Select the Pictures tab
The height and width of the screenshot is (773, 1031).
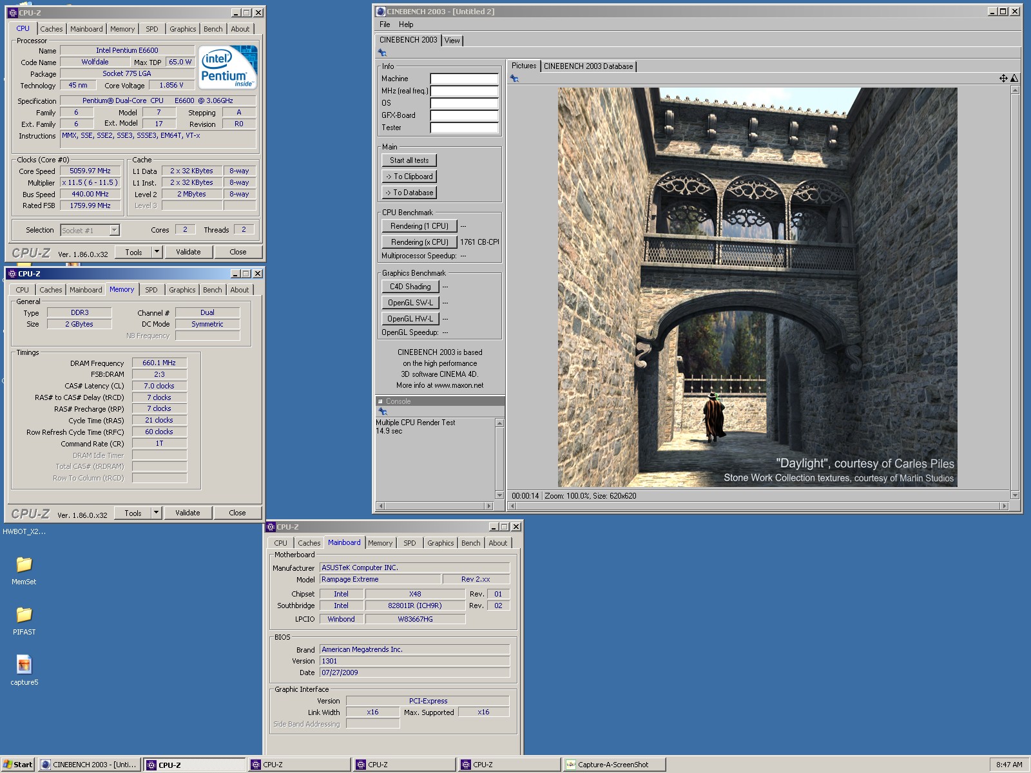point(524,66)
